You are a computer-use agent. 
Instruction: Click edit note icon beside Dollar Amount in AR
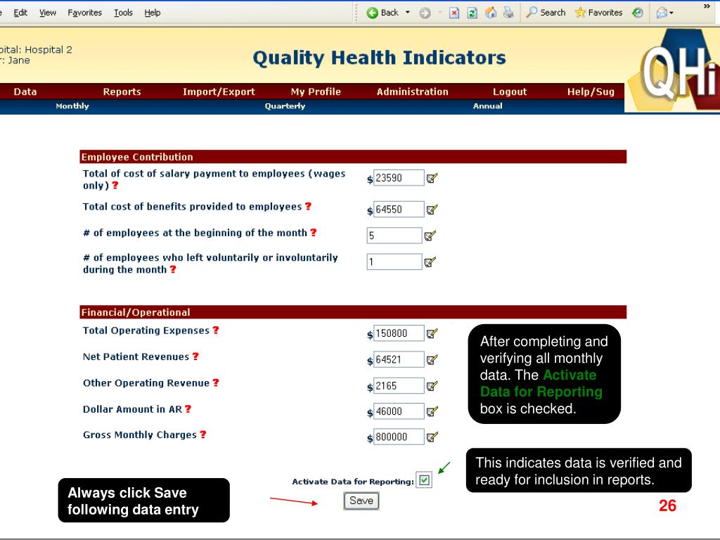[x=432, y=411]
